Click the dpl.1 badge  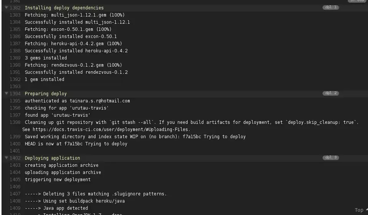tap(330, 7)
